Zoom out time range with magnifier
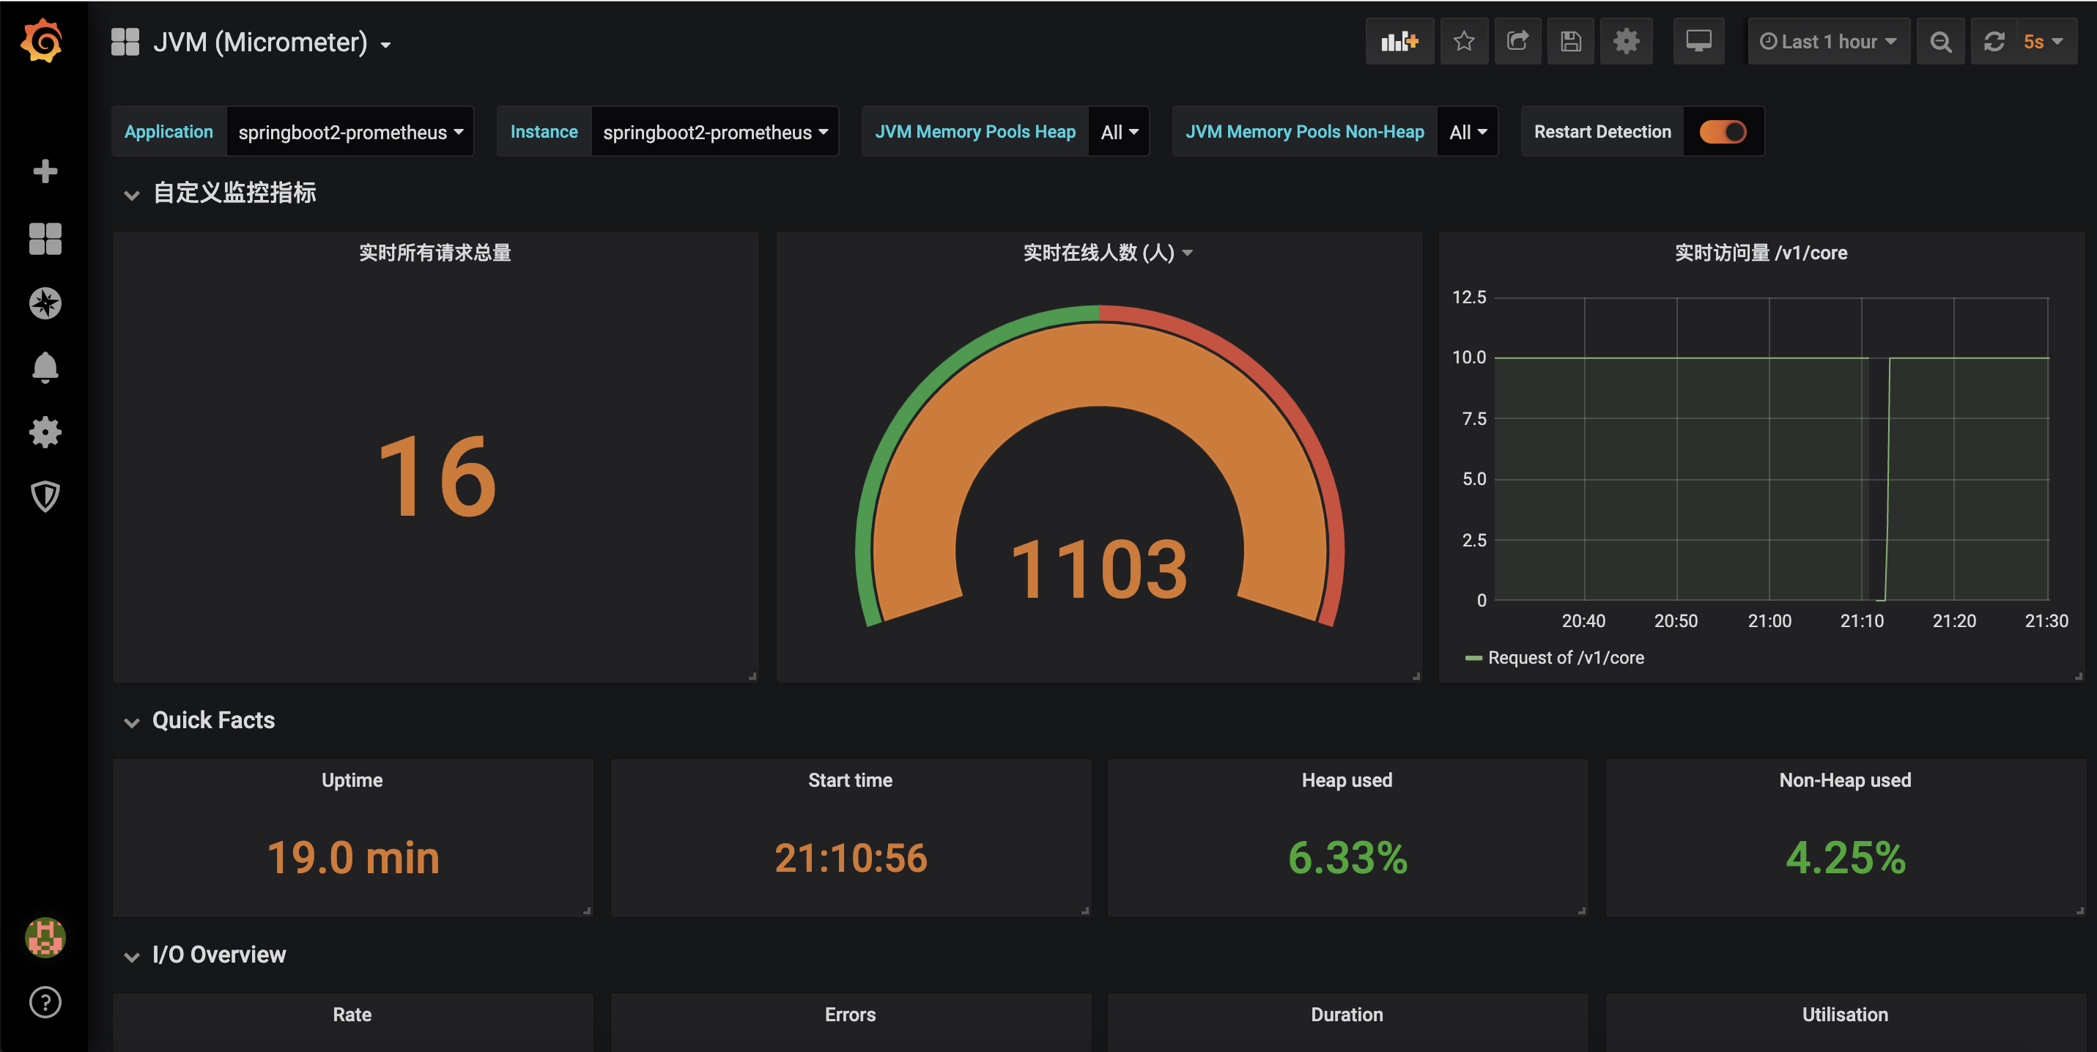This screenshot has height=1052, width=2097. [x=1941, y=42]
